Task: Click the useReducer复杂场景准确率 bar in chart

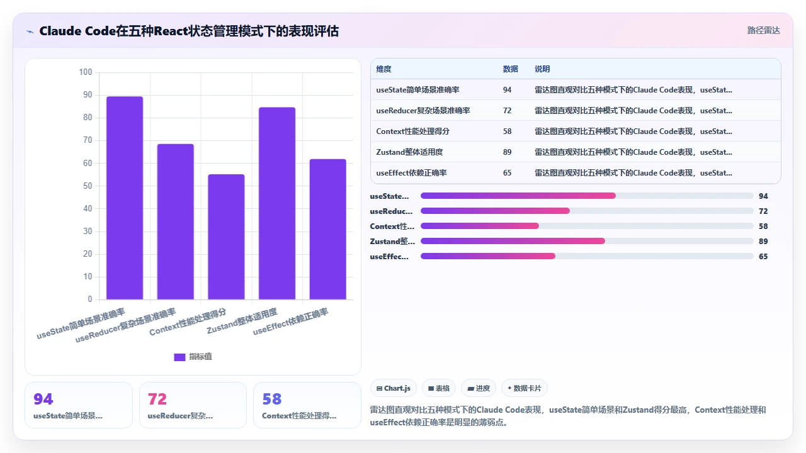Action: (x=176, y=221)
